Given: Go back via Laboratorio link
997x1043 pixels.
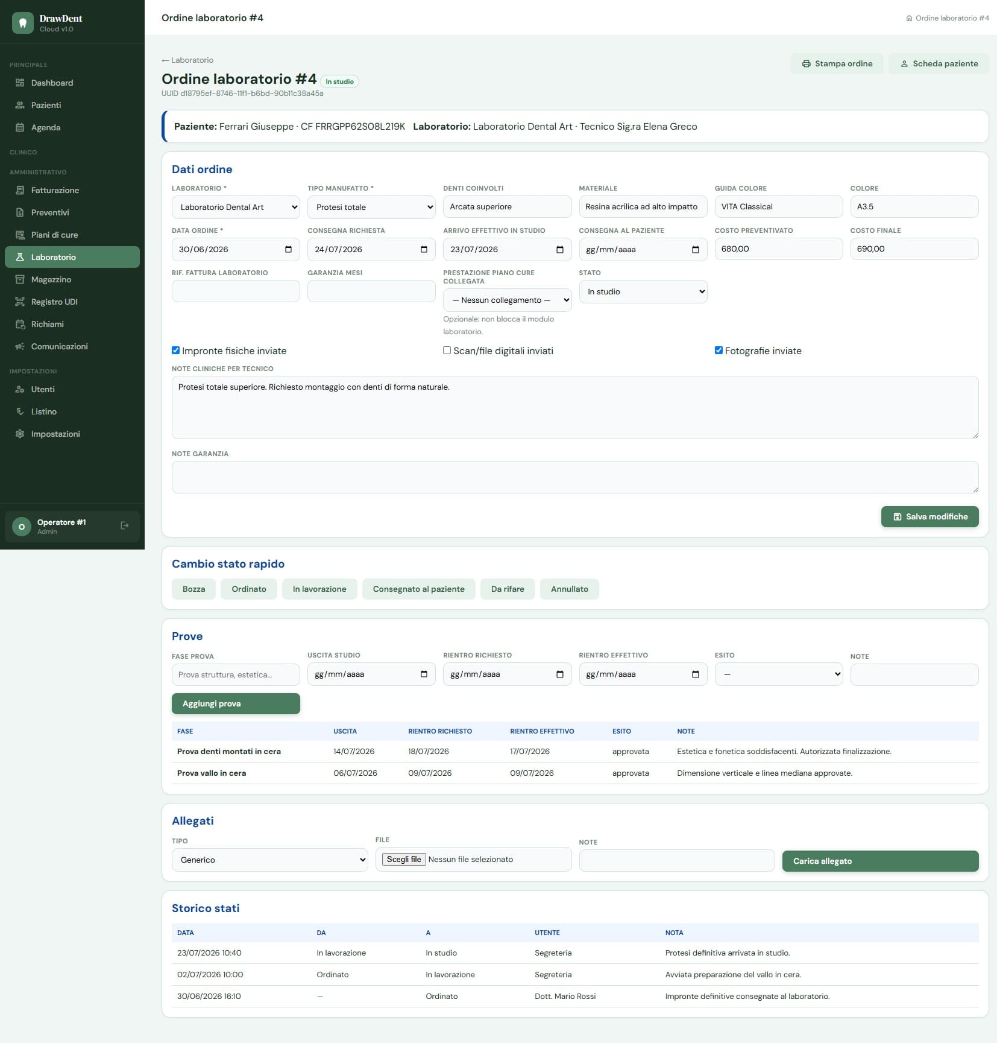Looking at the screenshot, I should click(187, 60).
